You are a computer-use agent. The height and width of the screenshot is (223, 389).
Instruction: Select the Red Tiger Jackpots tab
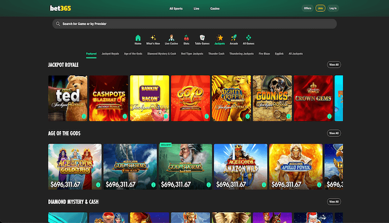(192, 54)
